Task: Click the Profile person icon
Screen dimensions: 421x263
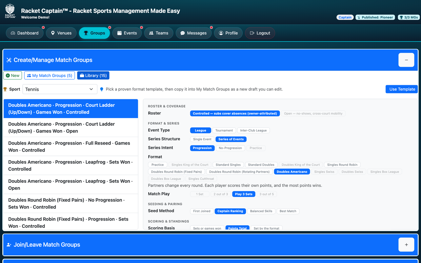Action: click(221, 33)
